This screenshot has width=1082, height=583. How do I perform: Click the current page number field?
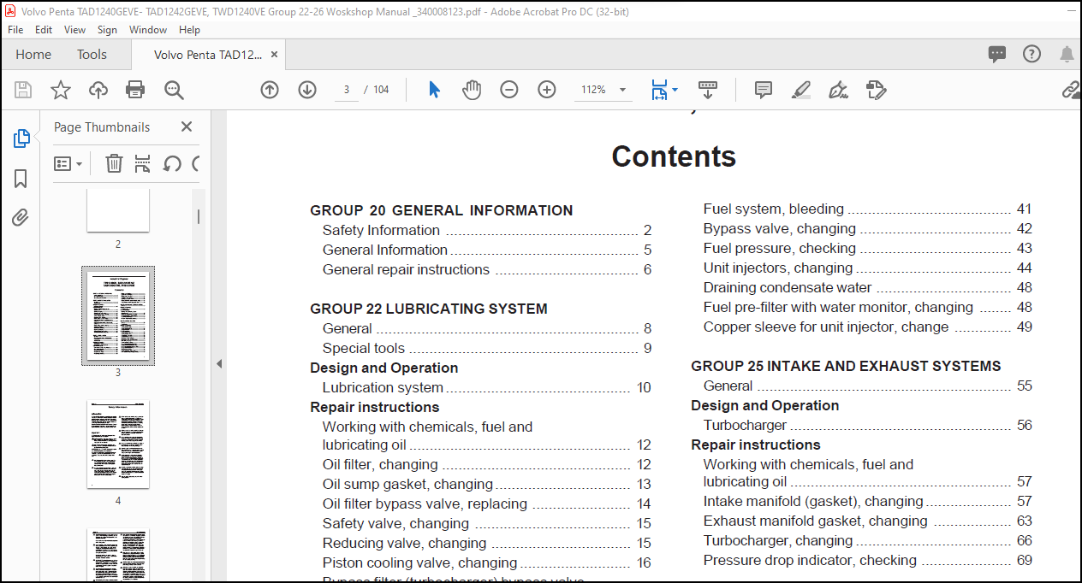346,90
